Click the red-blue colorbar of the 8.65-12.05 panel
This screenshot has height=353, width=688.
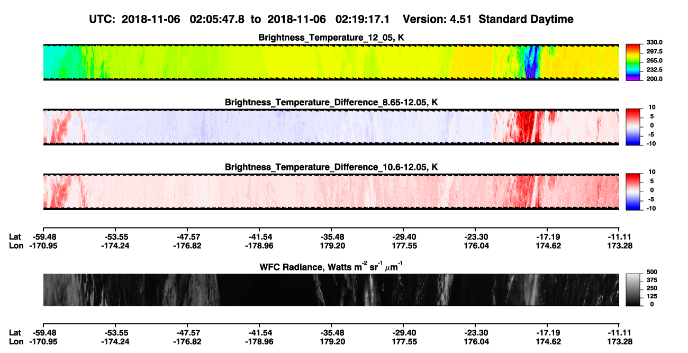pos(633,126)
